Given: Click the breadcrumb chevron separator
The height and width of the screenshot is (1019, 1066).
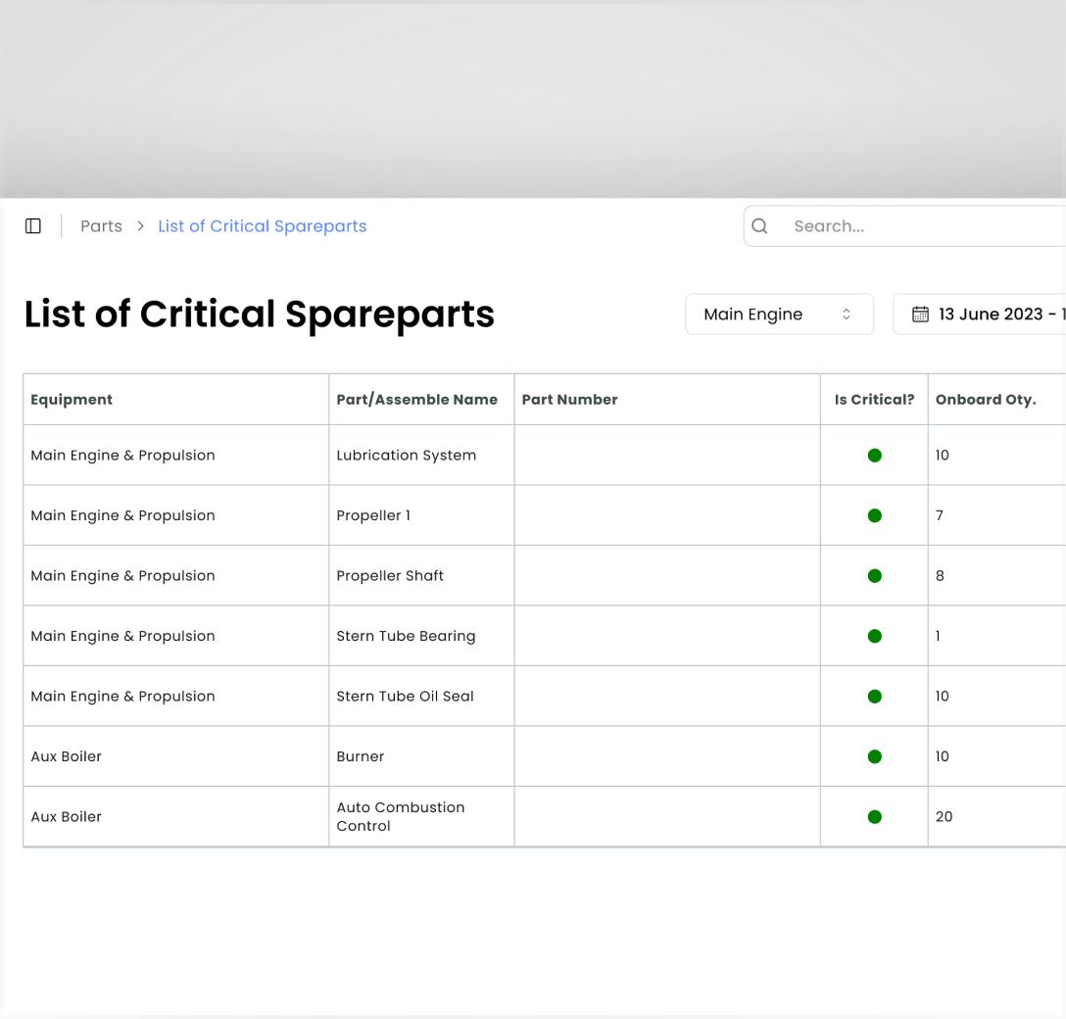Looking at the screenshot, I should click(140, 226).
